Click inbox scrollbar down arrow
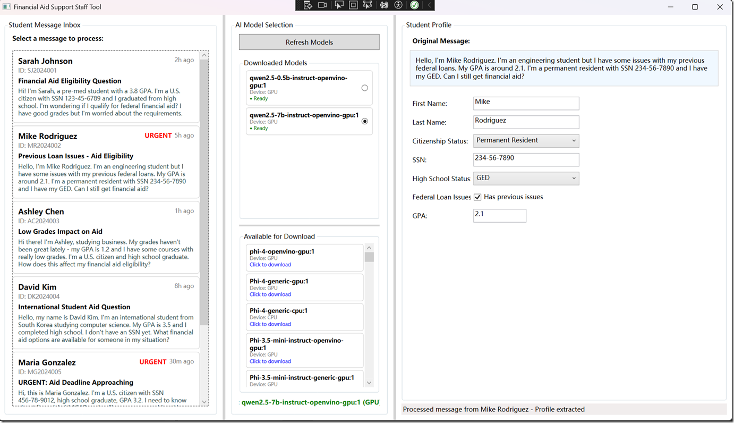Viewport: 734px width, 423px height. (x=204, y=402)
